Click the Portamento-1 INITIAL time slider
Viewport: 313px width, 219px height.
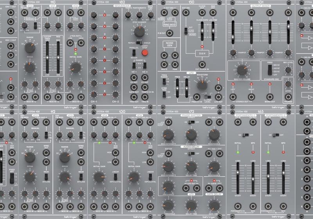238,178
